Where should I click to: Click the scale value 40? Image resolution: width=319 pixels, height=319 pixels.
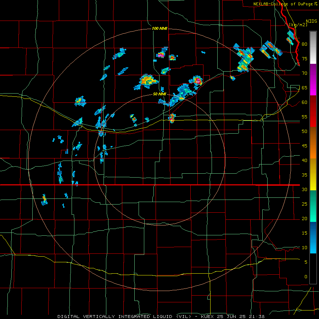(304, 161)
